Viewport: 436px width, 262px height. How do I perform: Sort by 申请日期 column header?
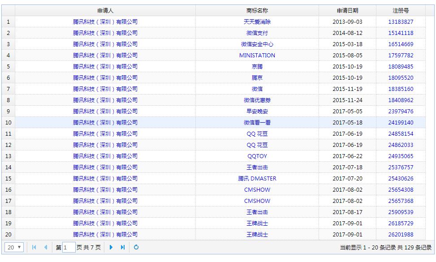point(347,10)
